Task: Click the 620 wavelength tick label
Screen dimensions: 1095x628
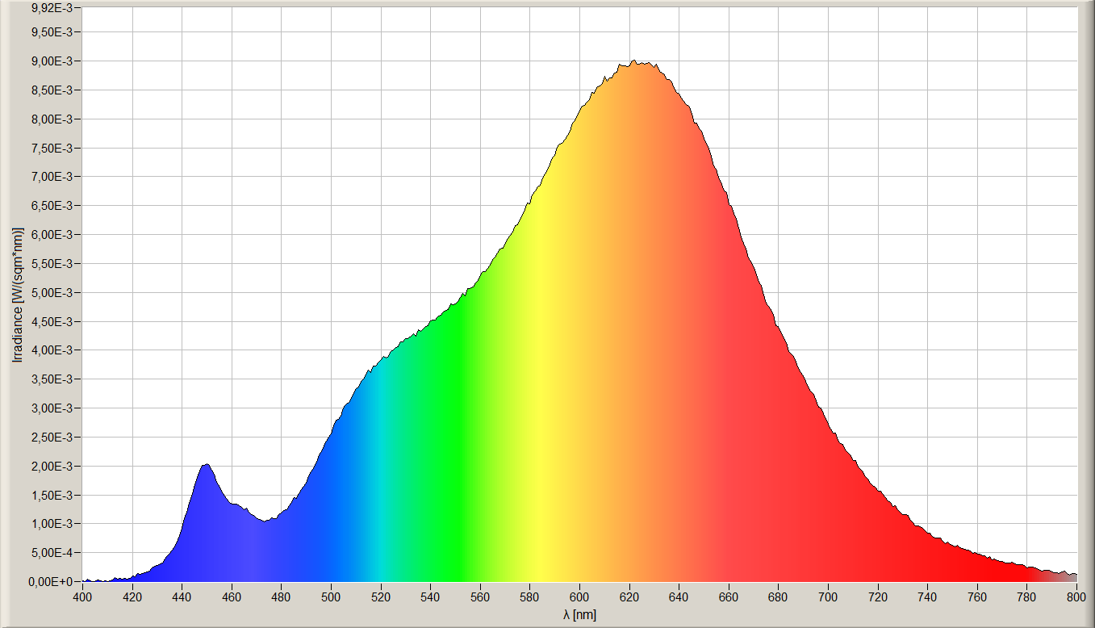Action: coord(629,597)
